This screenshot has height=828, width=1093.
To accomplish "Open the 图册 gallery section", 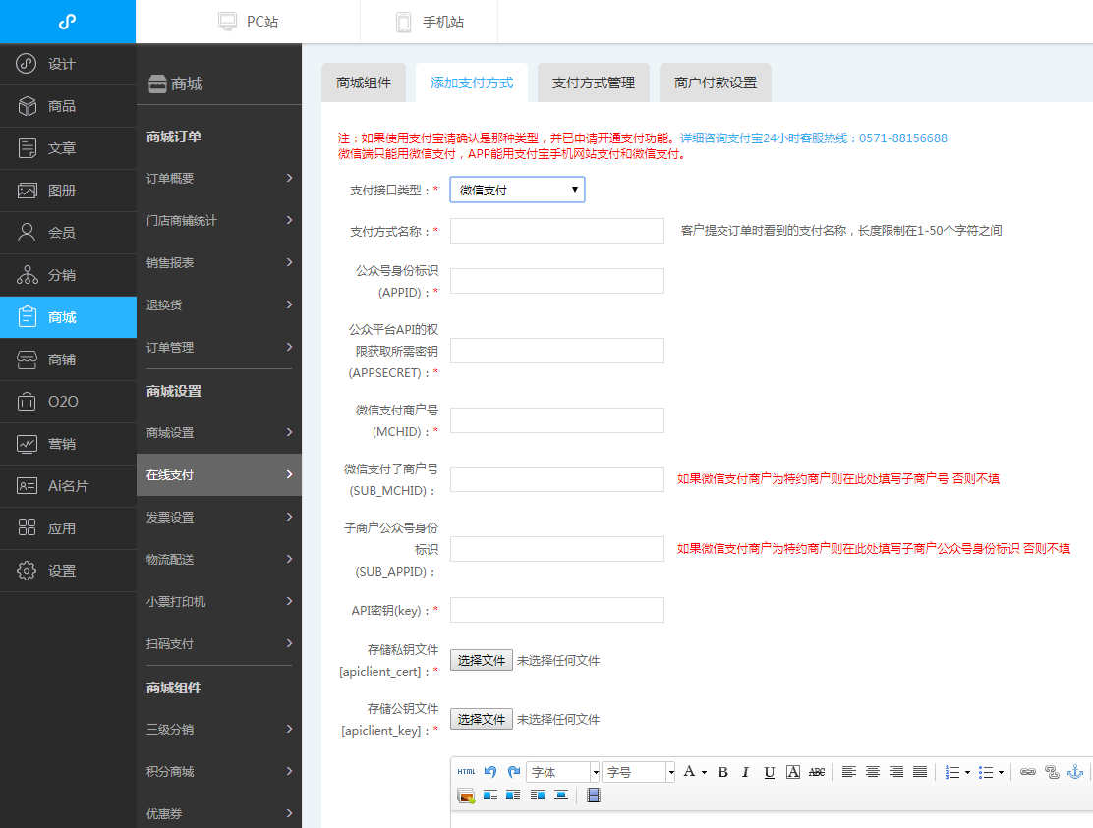I will click(x=68, y=191).
